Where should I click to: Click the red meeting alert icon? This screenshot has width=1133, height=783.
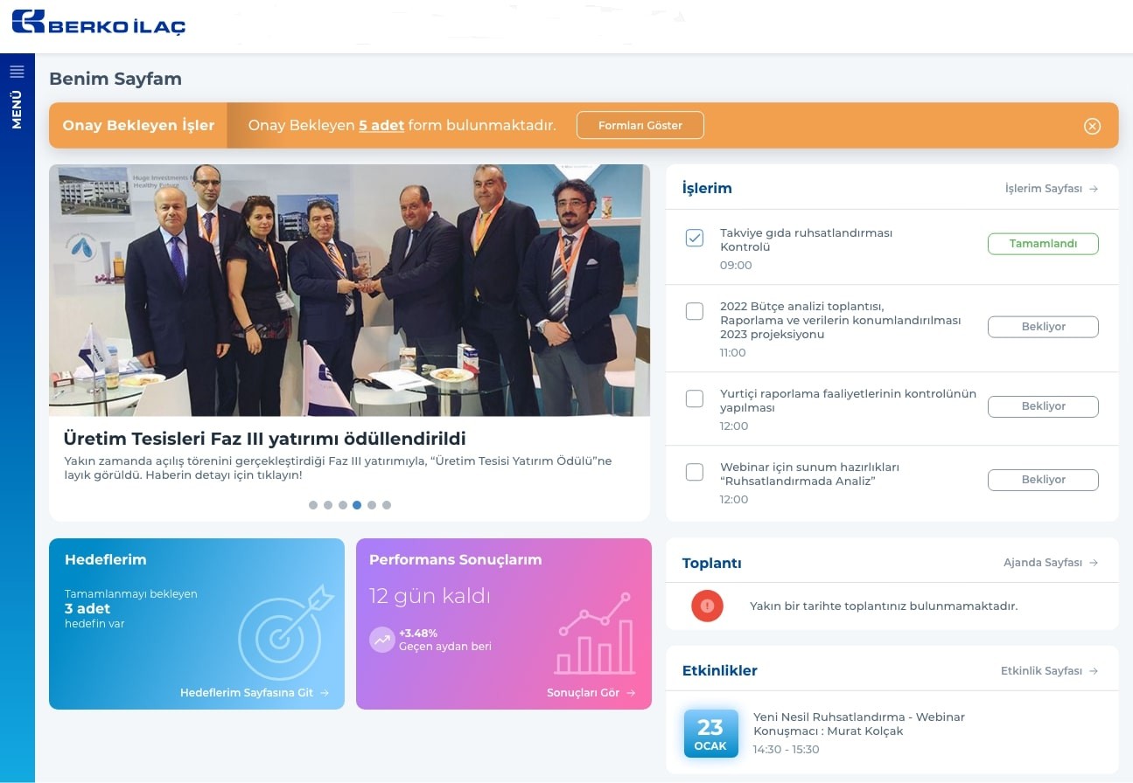point(707,606)
